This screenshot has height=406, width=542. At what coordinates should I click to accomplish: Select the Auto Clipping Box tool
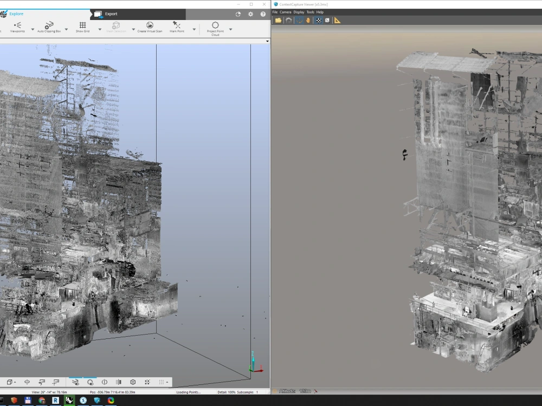(49, 25)
